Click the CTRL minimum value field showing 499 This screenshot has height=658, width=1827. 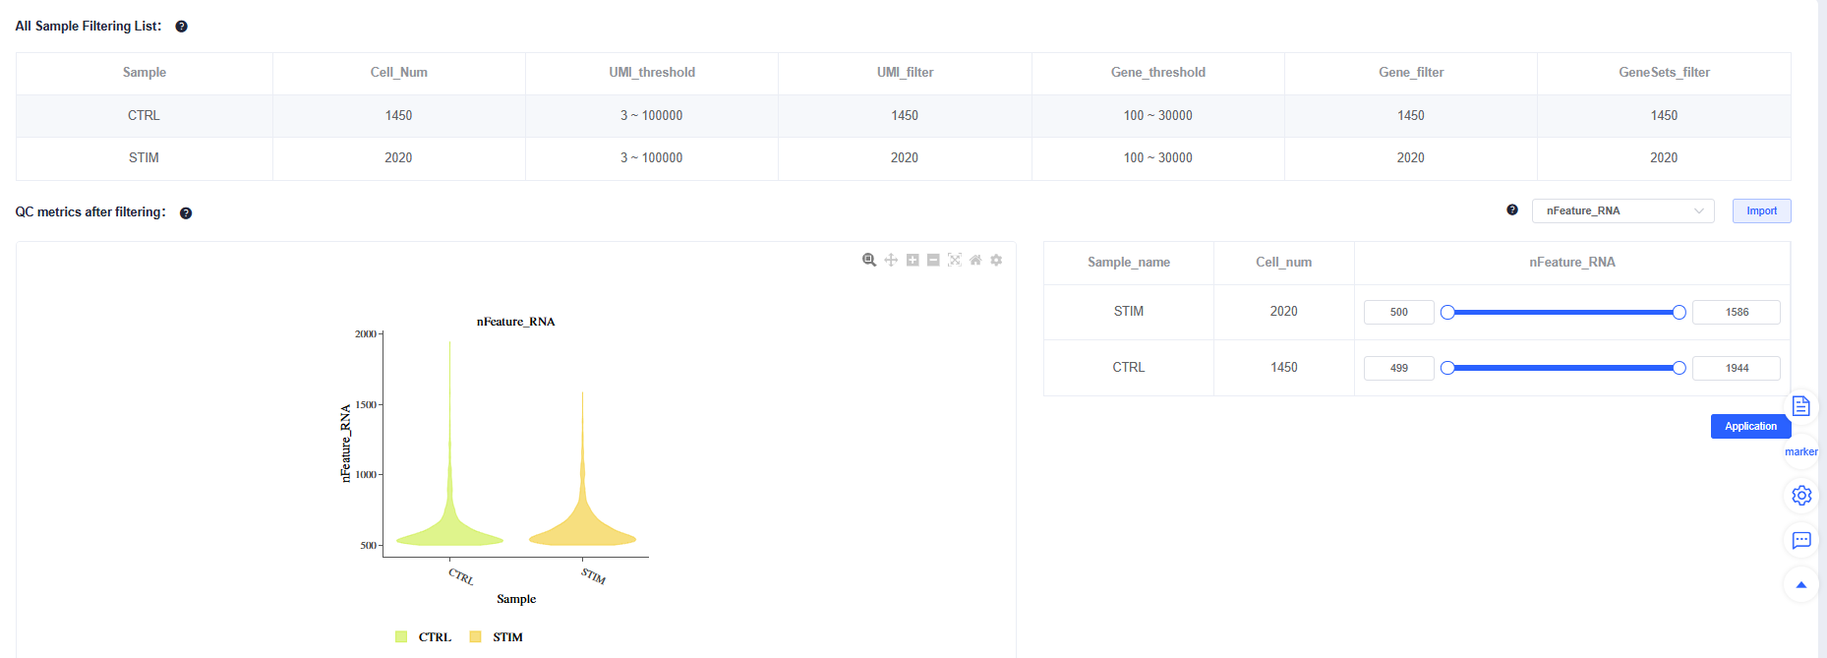(x=1398, y=368)
